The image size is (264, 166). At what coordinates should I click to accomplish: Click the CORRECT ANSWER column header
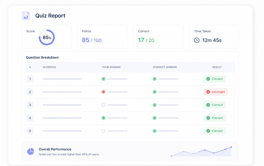tap(165, 67)
